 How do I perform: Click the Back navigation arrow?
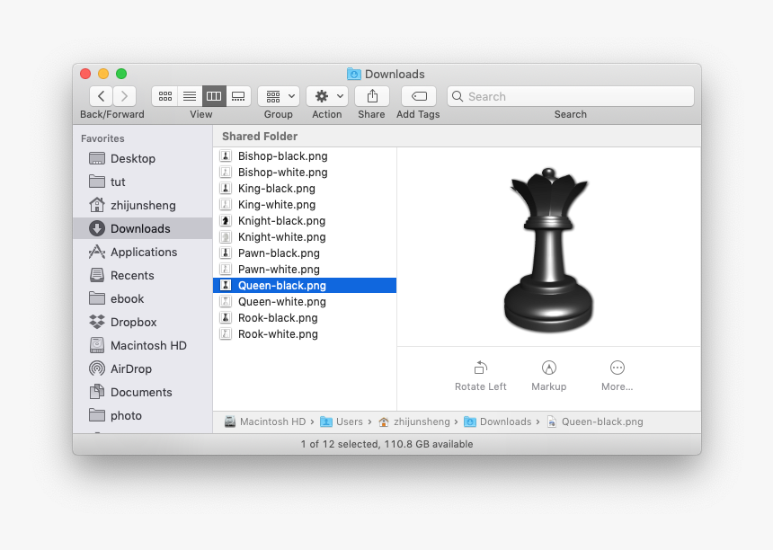pos(101,96)
